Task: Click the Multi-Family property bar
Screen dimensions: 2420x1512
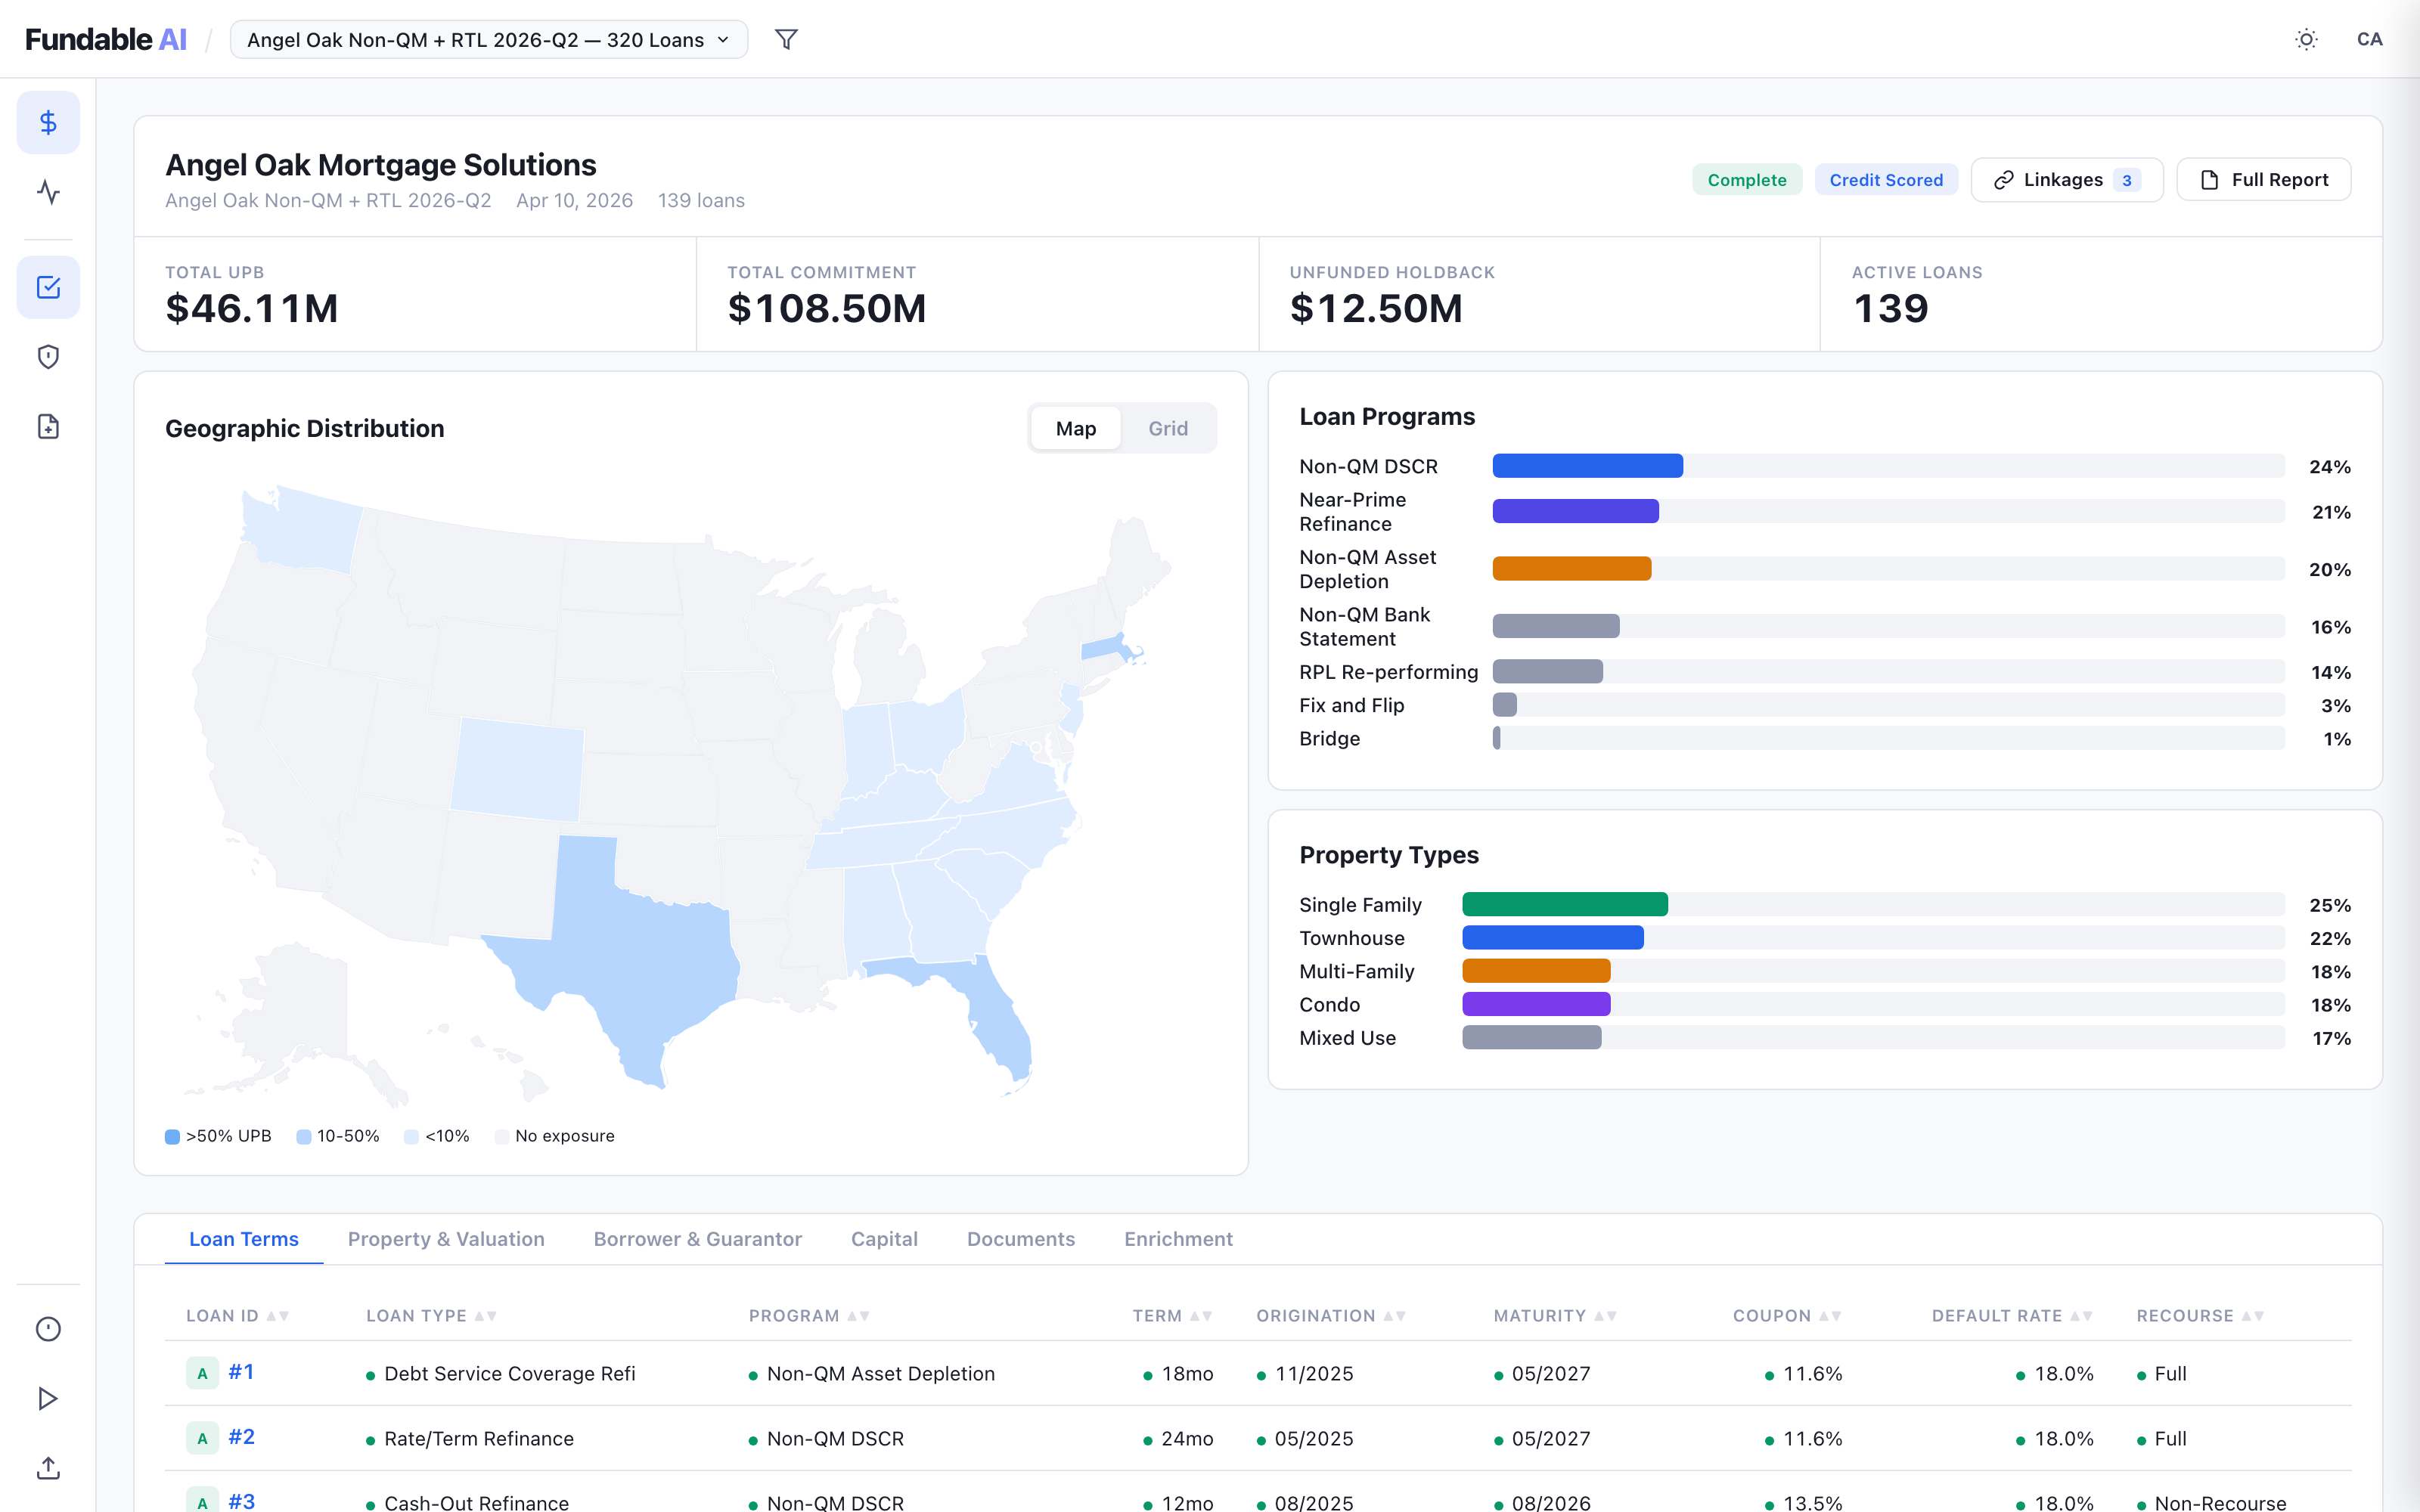Action: point(1536,971)
